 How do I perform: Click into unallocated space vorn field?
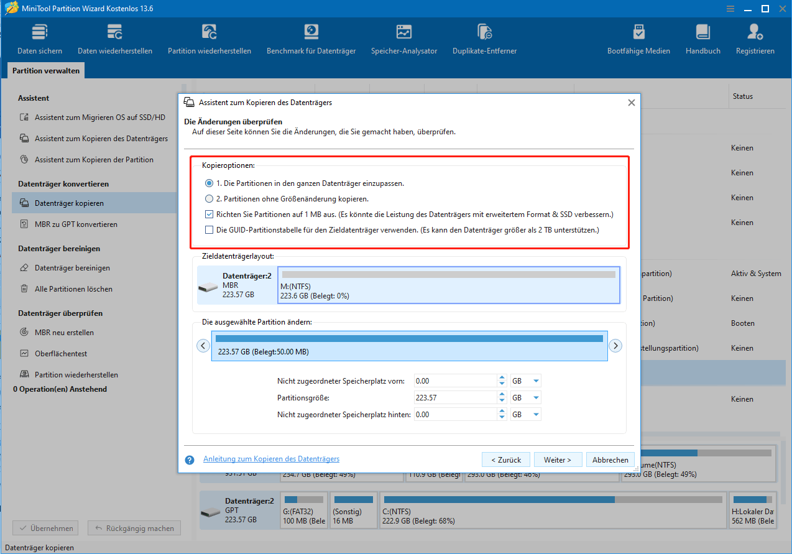pos(456,381)
